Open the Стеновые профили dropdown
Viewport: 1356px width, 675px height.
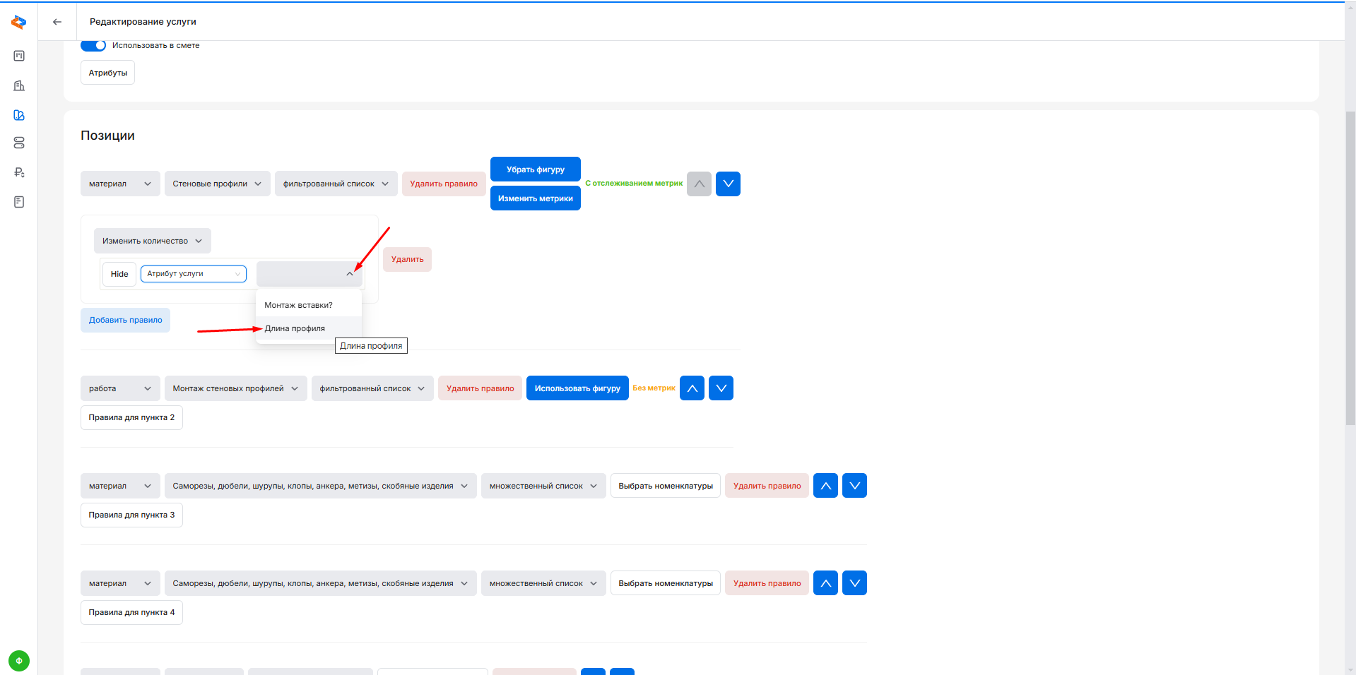[x=217, y=184]
